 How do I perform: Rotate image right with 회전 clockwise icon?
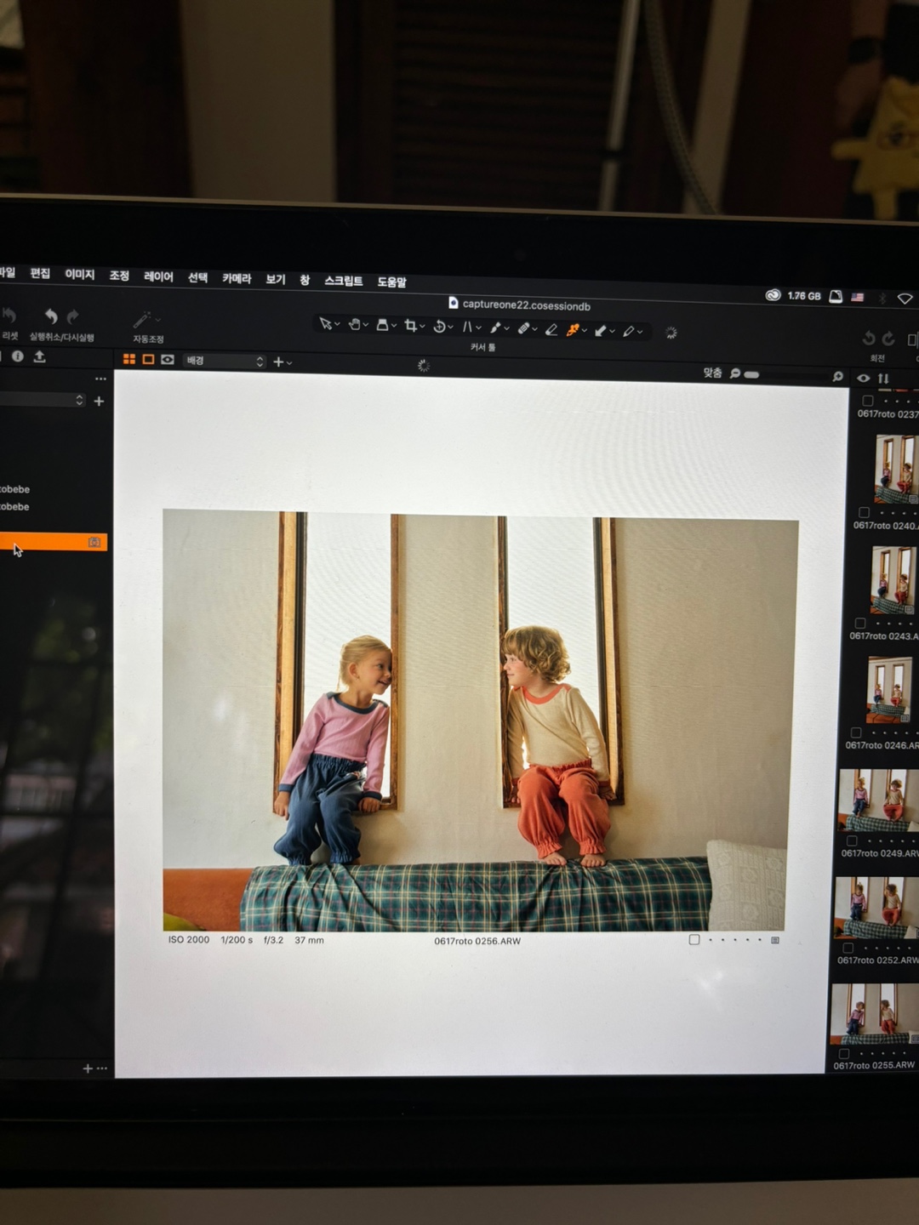(x=888, y=339)
